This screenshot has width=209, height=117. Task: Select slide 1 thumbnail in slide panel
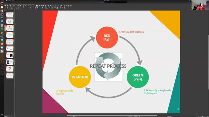9,14
